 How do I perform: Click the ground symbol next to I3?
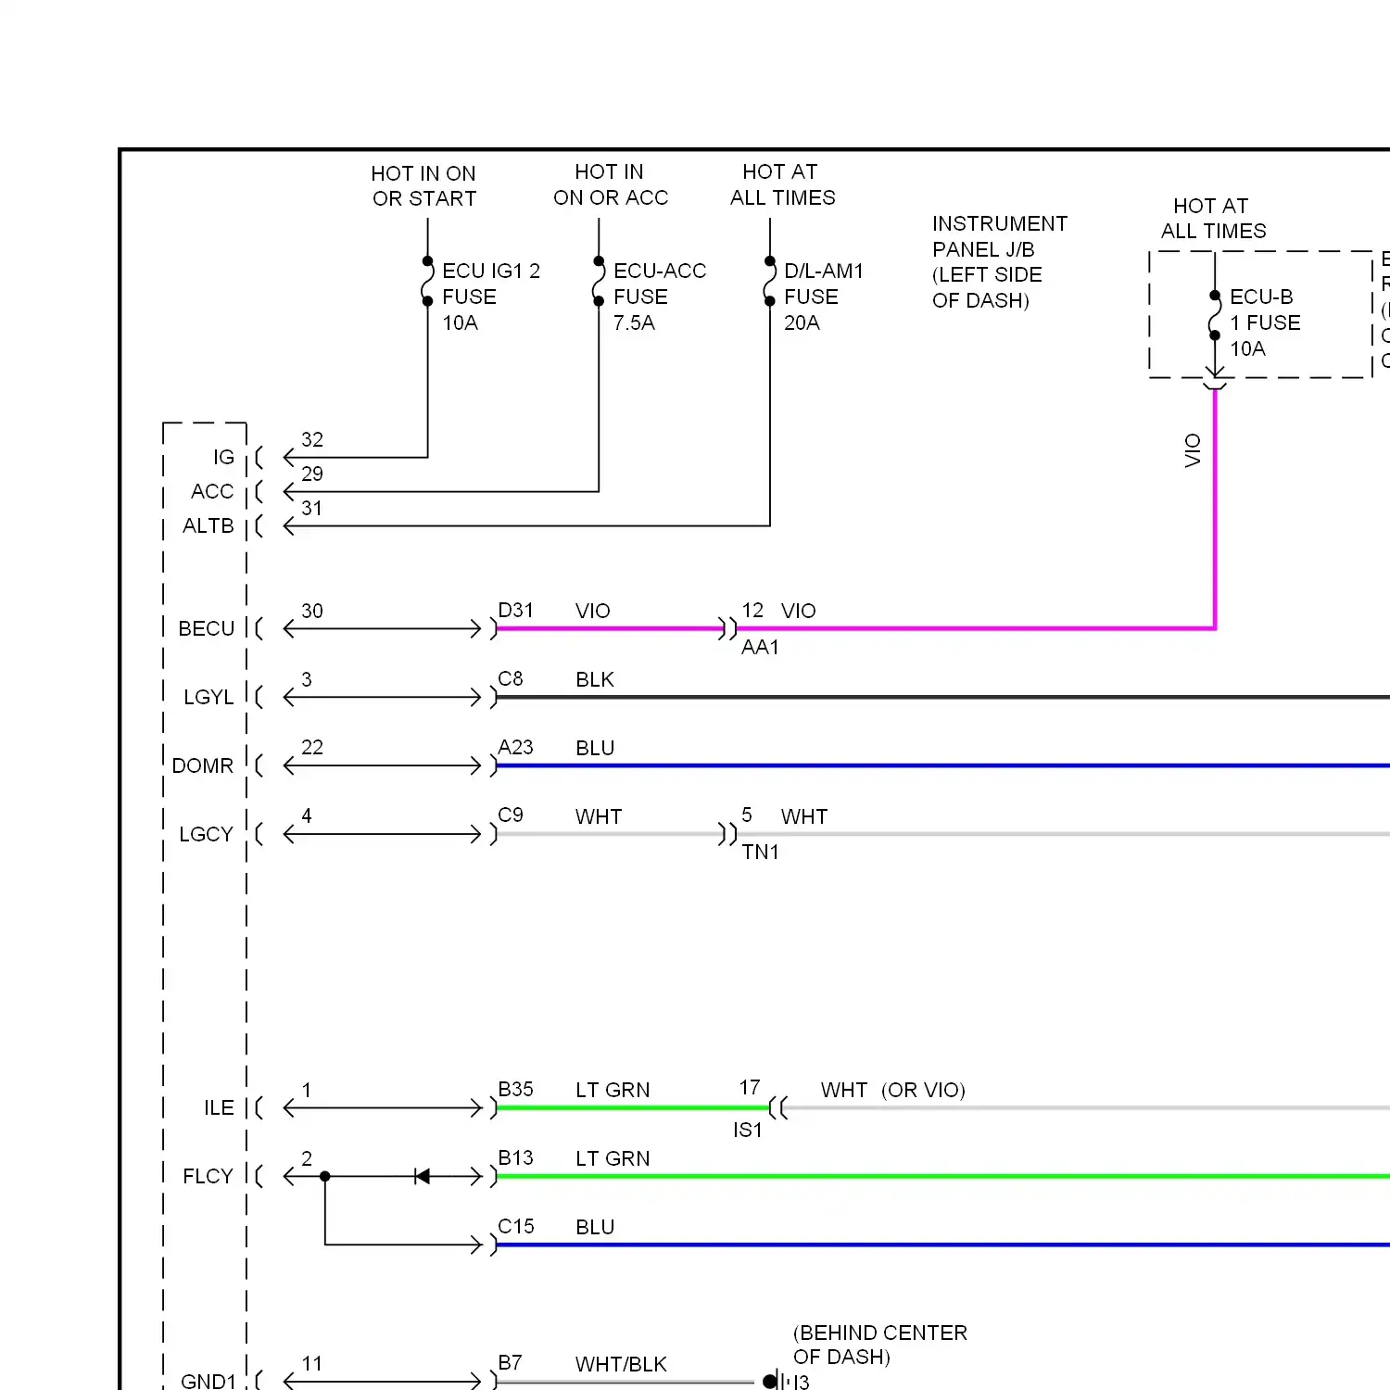click(776, 1382)
